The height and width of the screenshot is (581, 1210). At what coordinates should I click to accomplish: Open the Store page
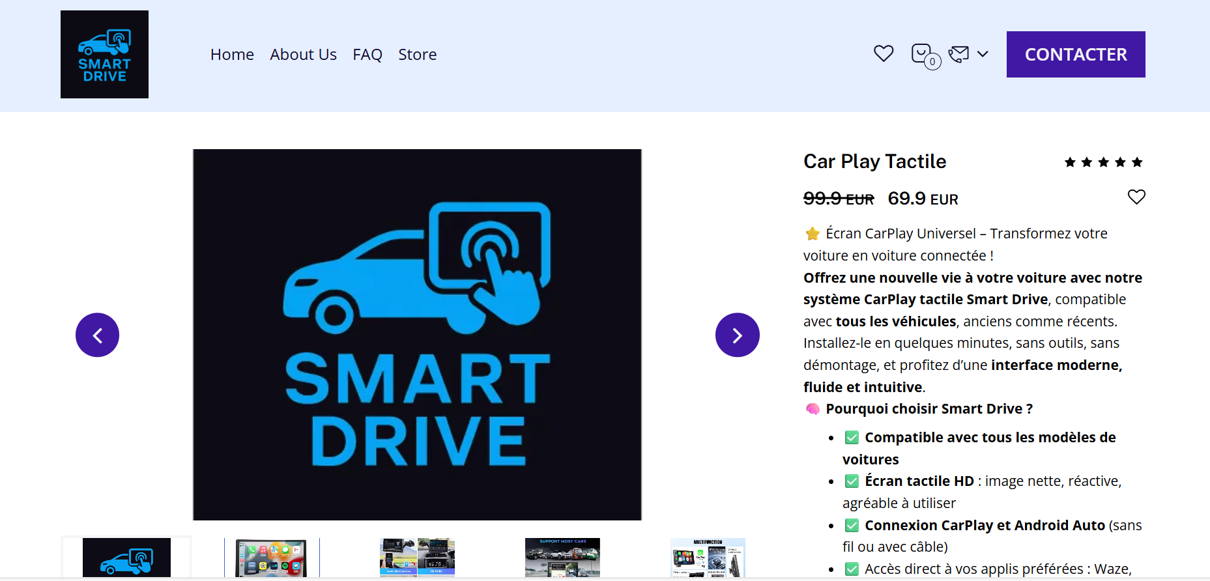click(417, 55)
